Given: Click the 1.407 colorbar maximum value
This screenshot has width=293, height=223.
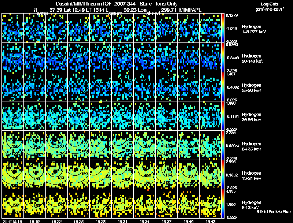Looking at the screenshot, I should tap(231, 74).
